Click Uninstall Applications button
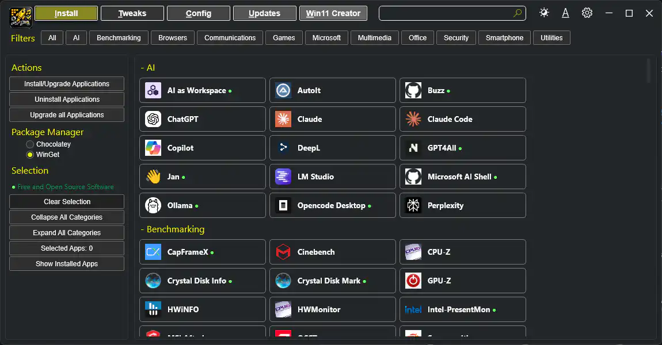The image size is (662, 345). coord(67,99)
